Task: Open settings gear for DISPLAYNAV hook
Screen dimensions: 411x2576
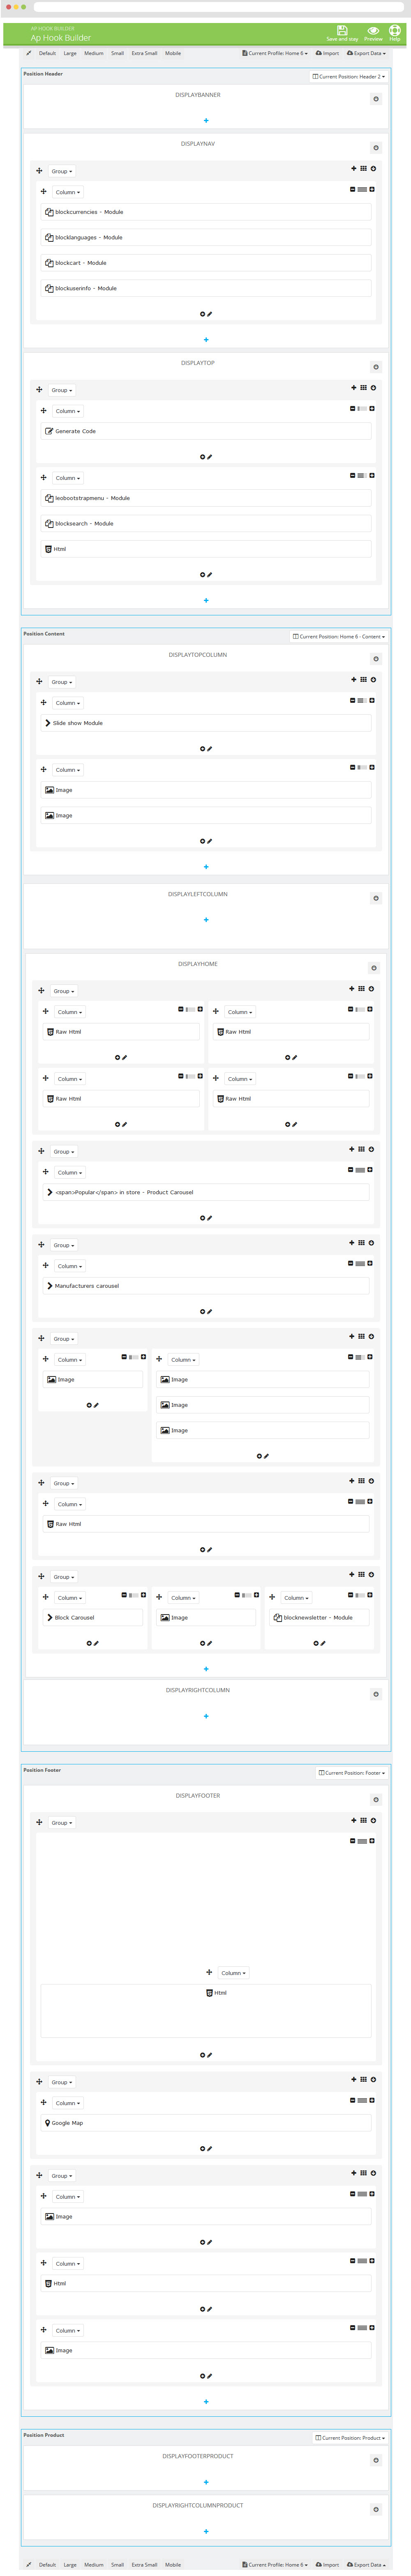Action: coord(376,148)
